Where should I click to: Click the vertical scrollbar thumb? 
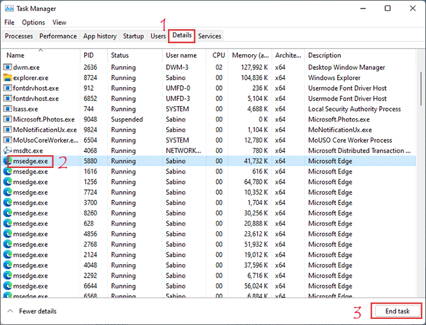421,89
